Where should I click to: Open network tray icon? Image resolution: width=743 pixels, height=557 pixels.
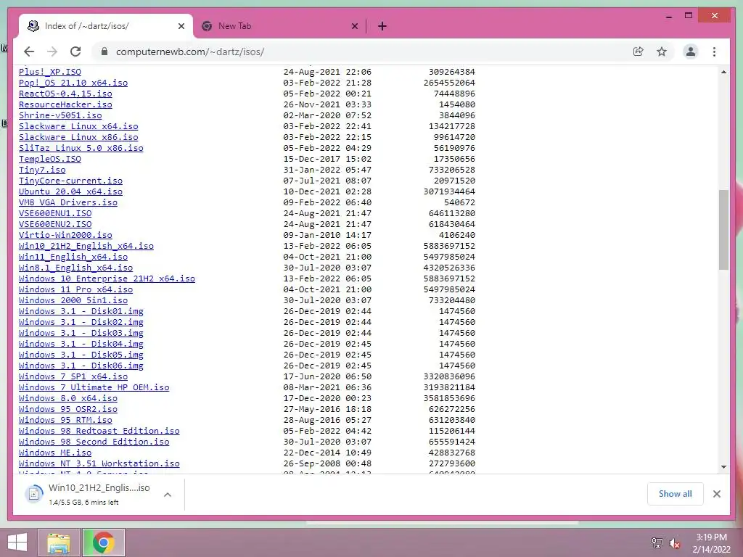pyautogui.click(x=657, y=543)
